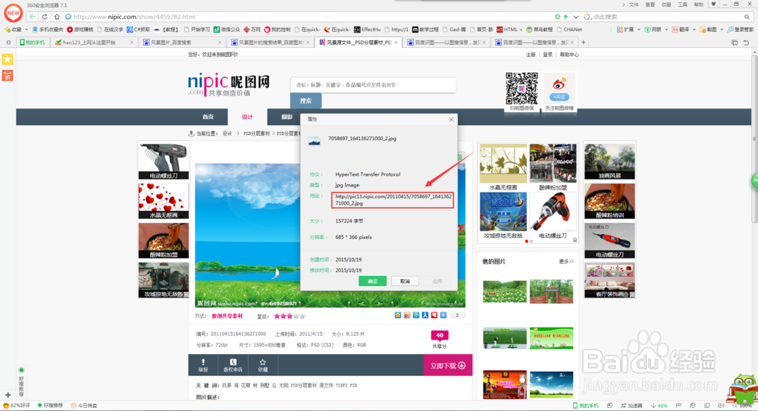Open the 查看 menu
Image resolution: width=758 pixels, height=411 pixels.
click(x=650, y=5)
